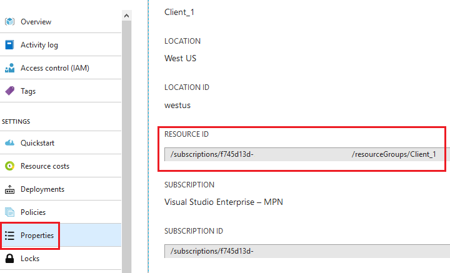
Task: Click the Access control people icon
Action: [9, 68]
